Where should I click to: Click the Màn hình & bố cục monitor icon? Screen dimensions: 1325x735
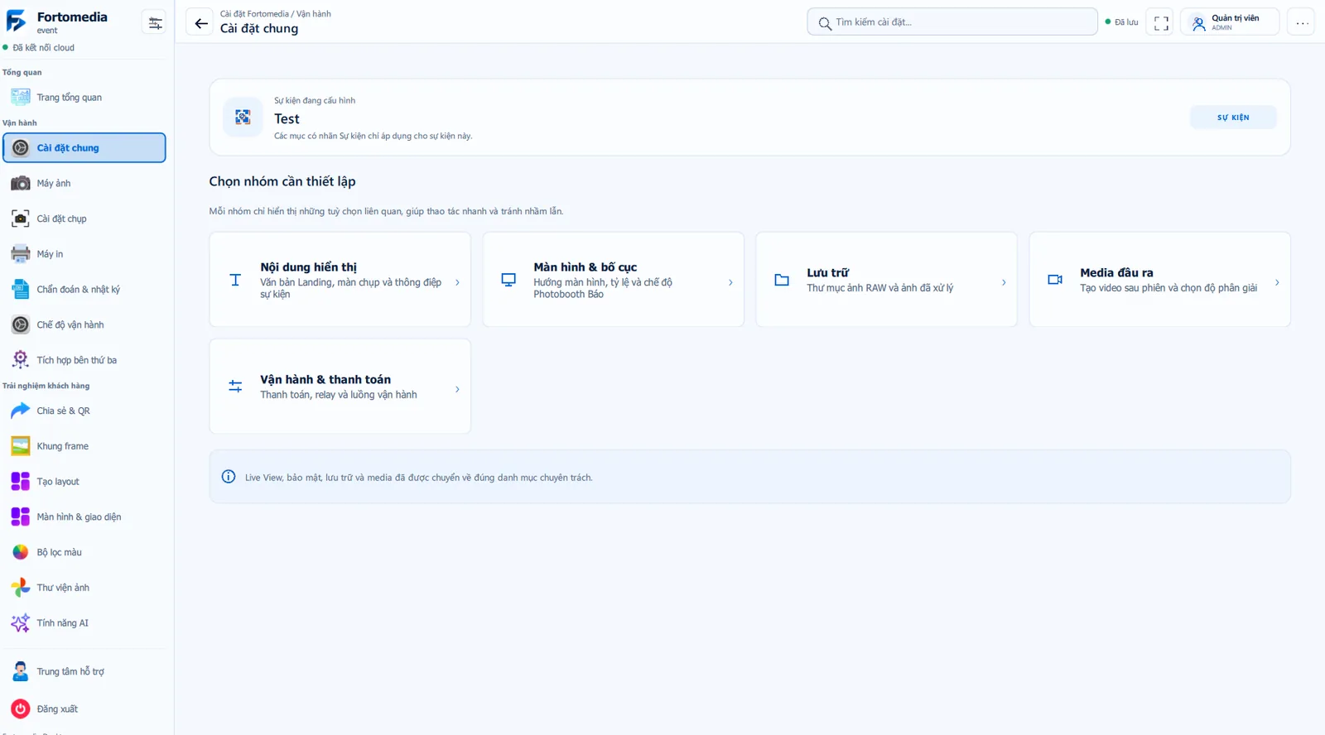[508, 280]
